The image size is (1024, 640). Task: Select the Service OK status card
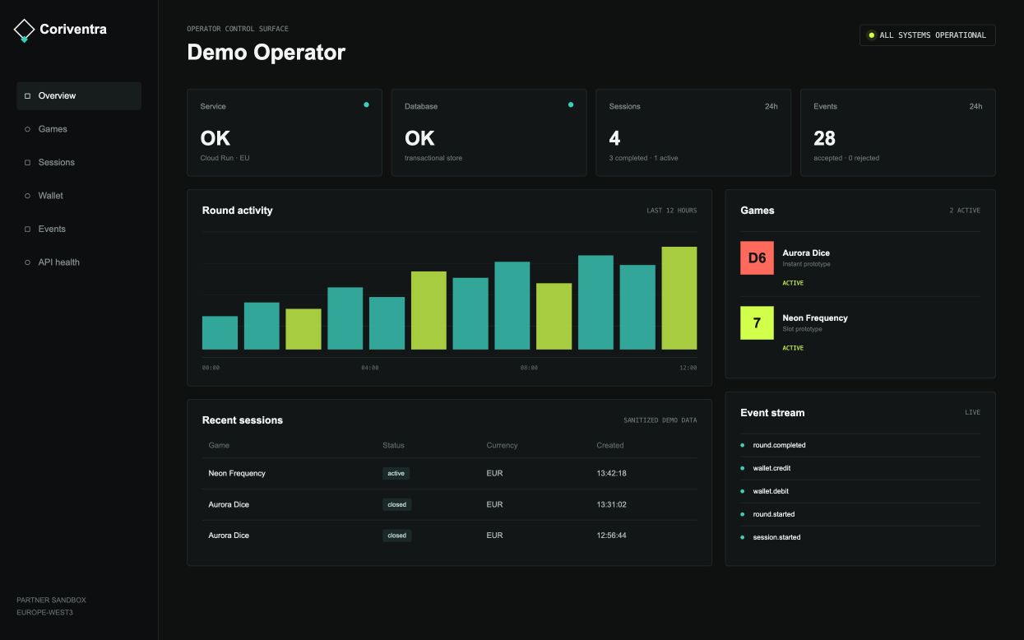[x=285, y=132]
